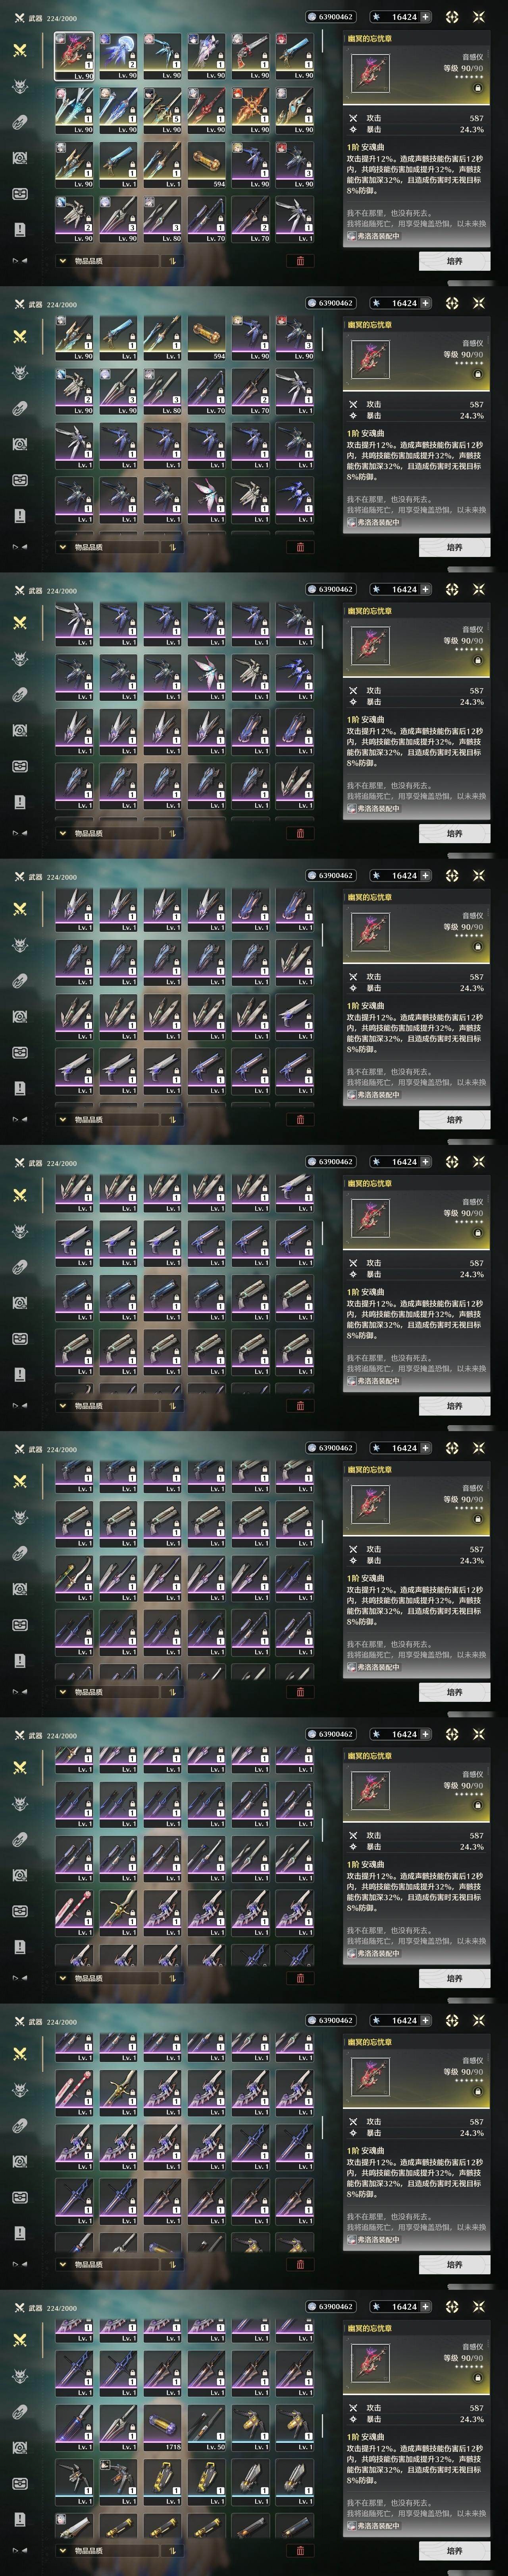Open the exclamation quest-items sidebar icon on the 1718-item screen
Screen dimensions: 508x2576
[x=19, y=2519]
